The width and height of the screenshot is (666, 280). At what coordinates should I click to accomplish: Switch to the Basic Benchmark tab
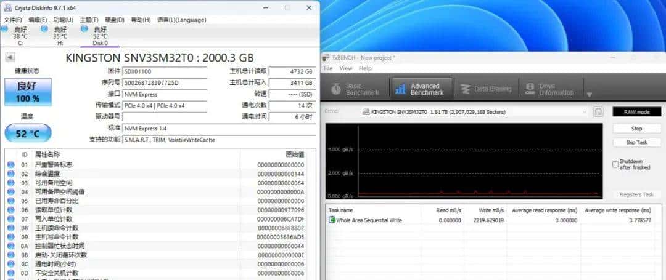pyautogui.click(x=356, y=89)
